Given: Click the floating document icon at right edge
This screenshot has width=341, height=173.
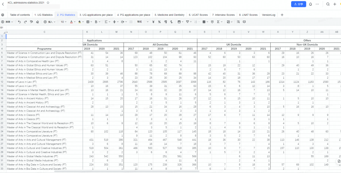Looking at the screenshot, I should 339,161.
